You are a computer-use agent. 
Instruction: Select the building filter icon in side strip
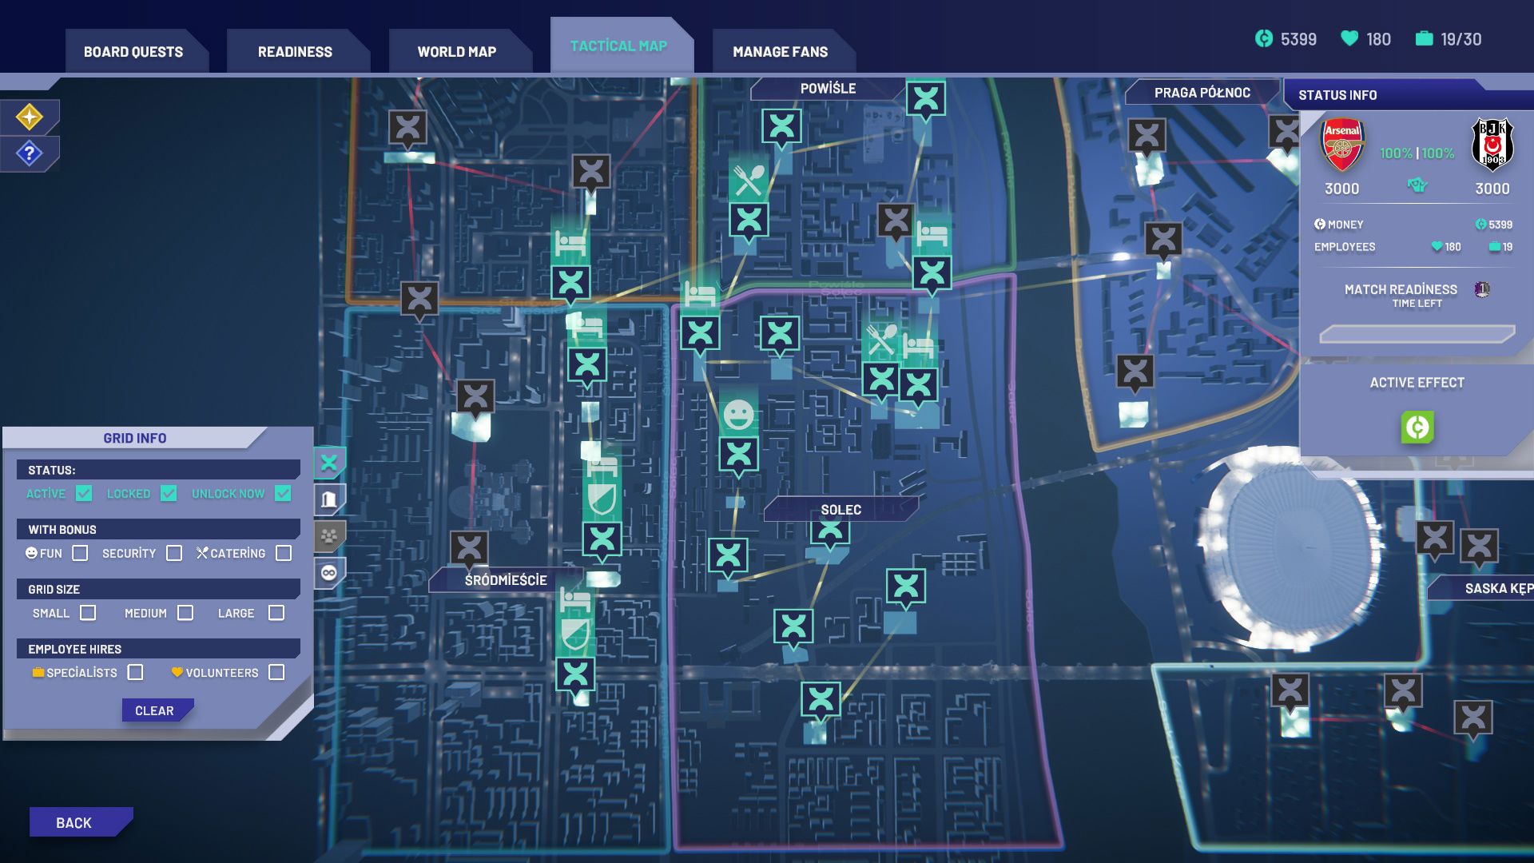click(329, 500)
